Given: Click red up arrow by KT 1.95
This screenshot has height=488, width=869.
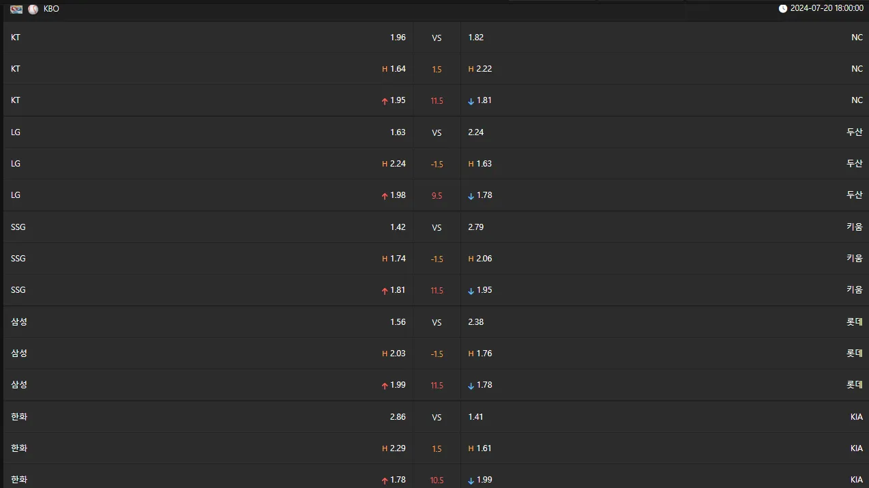Looking at the screenshot, I should pyautogui.click(x=385, y=101).
